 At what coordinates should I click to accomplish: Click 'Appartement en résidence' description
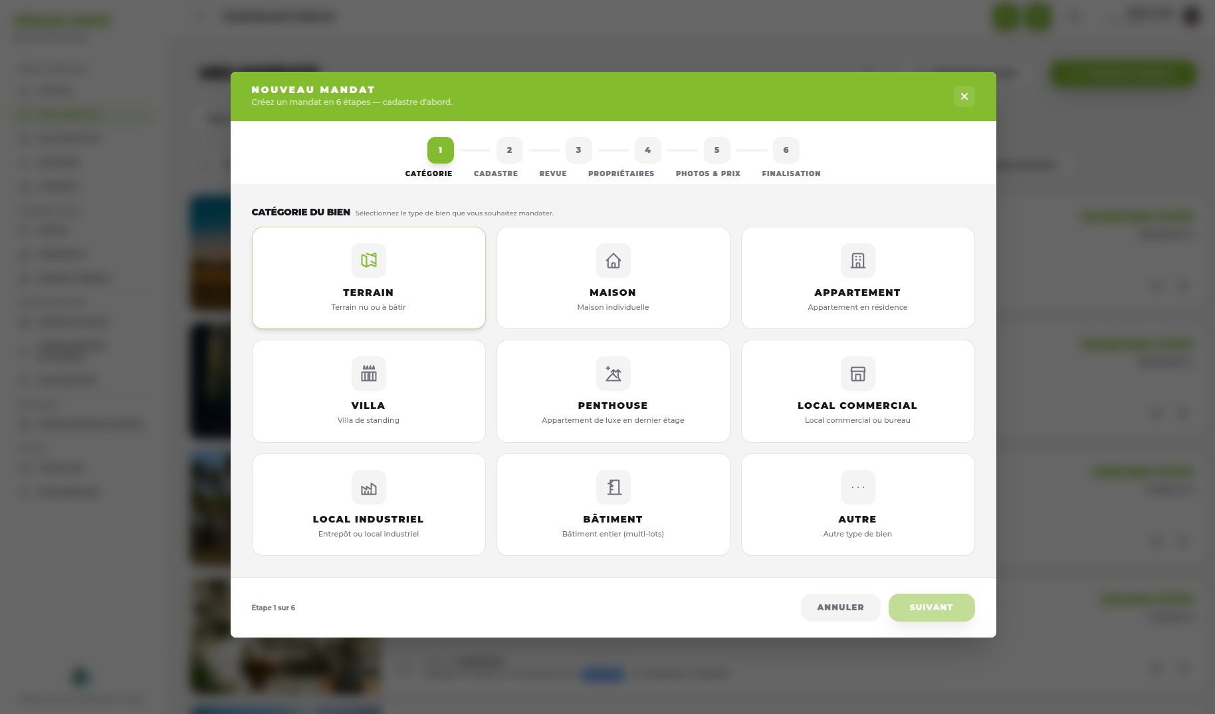point(857,307)
